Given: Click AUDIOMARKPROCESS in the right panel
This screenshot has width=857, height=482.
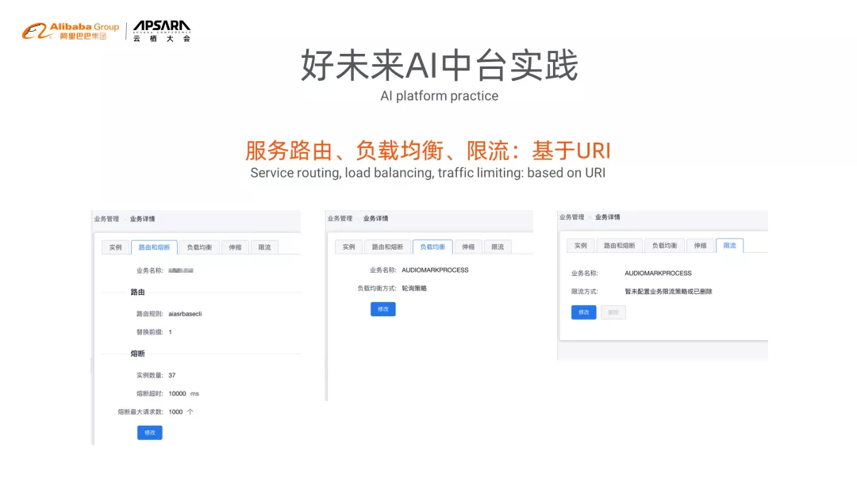Looking at the screenshot, I should coord(658,273).
